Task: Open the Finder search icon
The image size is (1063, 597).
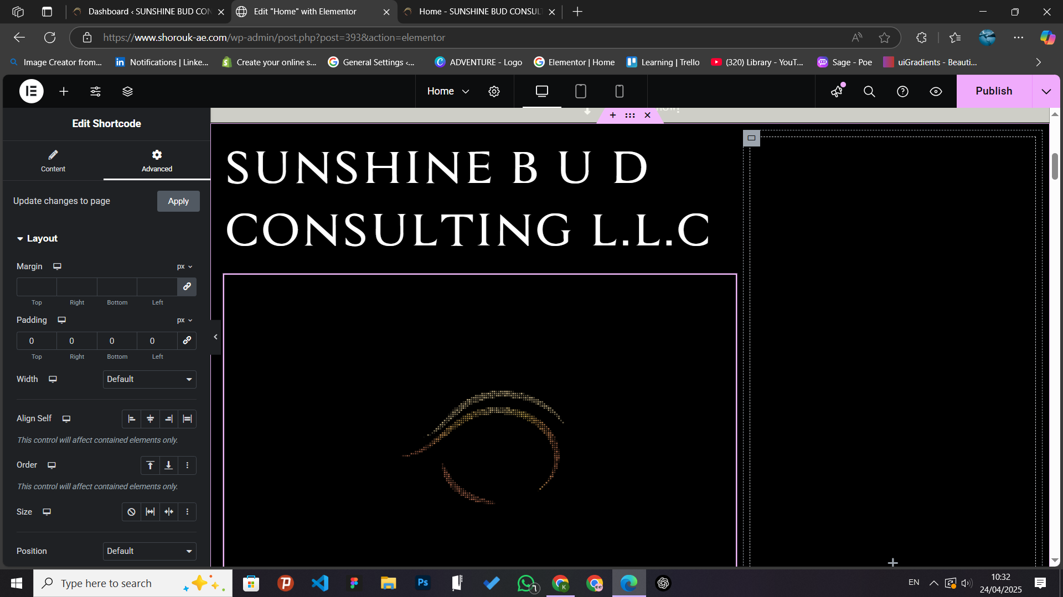Action: point(869,91)
